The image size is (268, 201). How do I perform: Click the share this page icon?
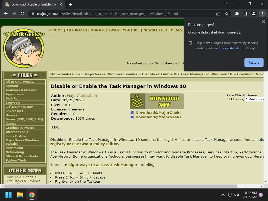(218, 14)
